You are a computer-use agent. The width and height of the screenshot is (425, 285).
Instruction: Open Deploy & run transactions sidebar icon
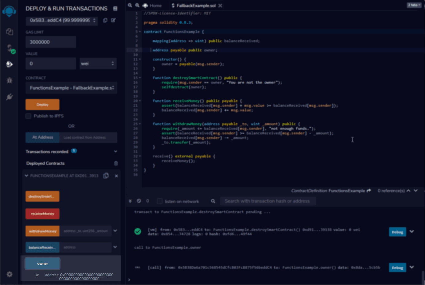click(10, 64)
